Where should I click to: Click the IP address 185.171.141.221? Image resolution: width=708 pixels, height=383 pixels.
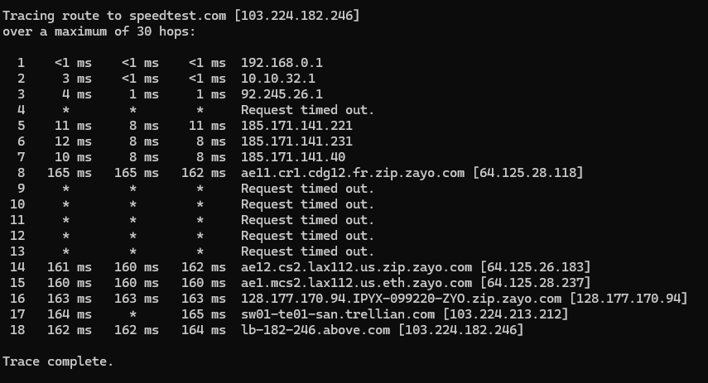296,126
